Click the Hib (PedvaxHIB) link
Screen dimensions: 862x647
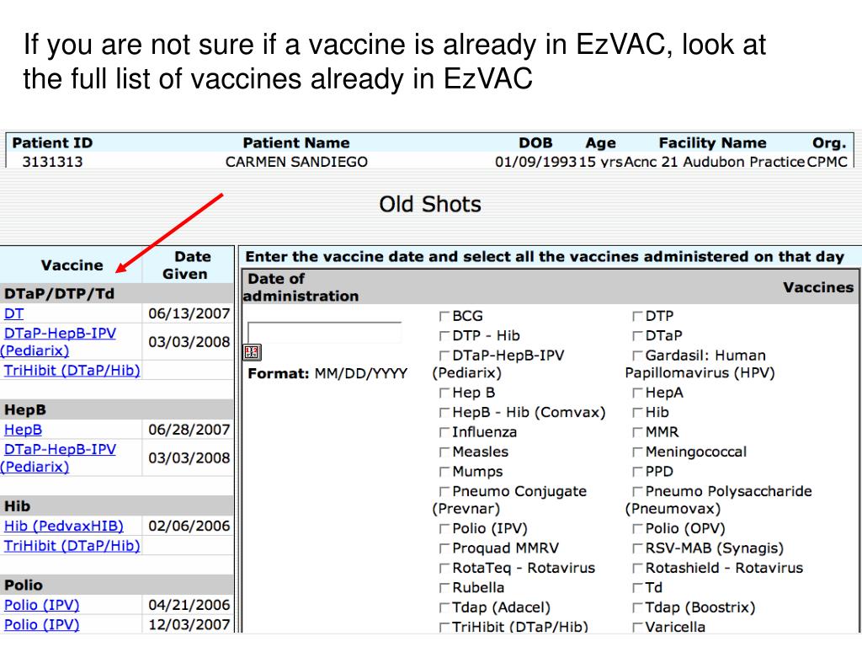coord(63,526)
